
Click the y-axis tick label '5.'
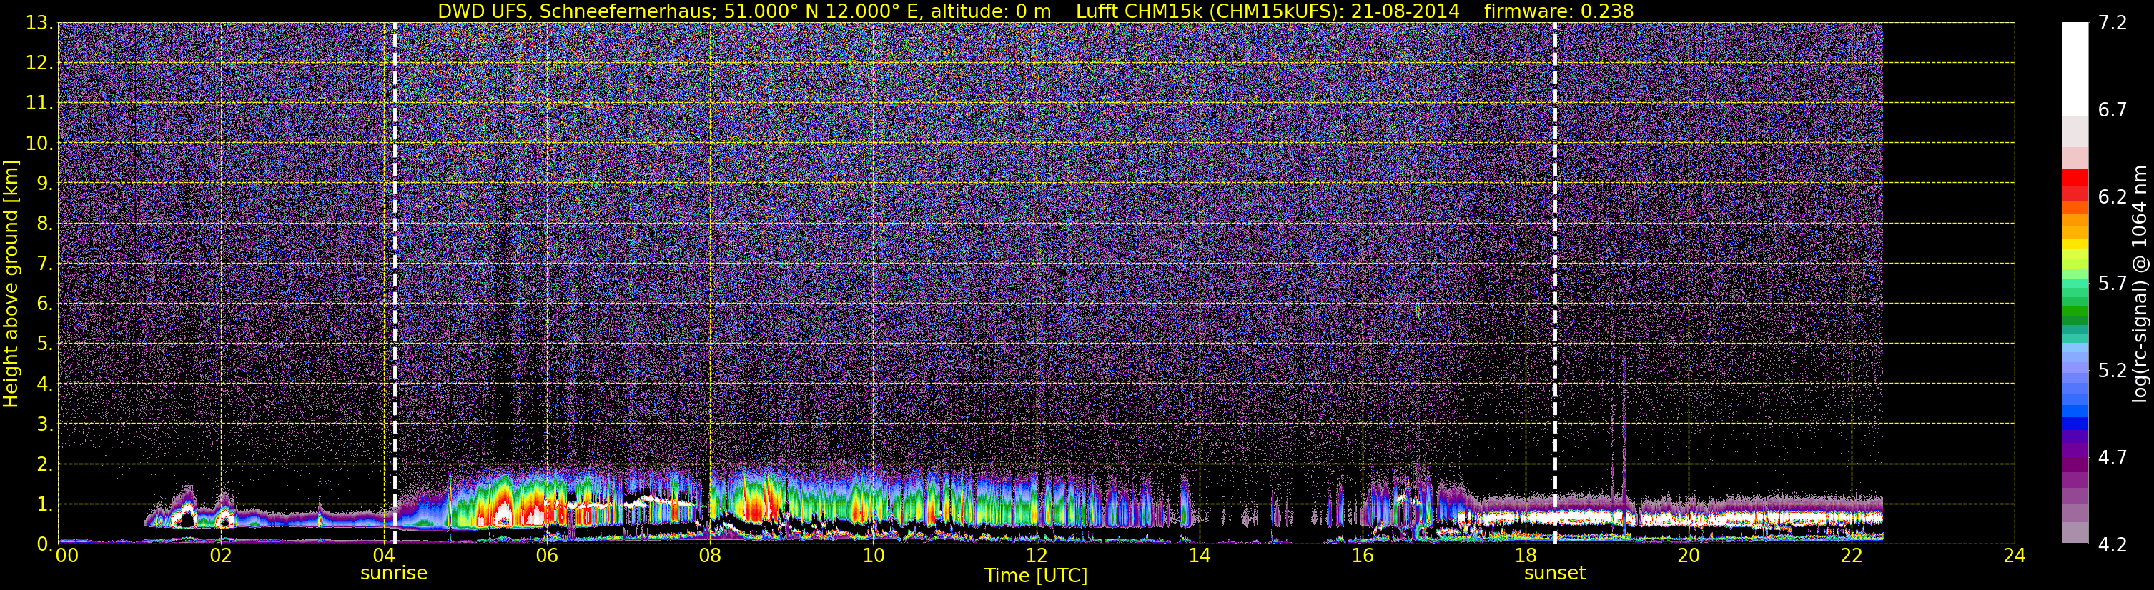coord(44,344)
